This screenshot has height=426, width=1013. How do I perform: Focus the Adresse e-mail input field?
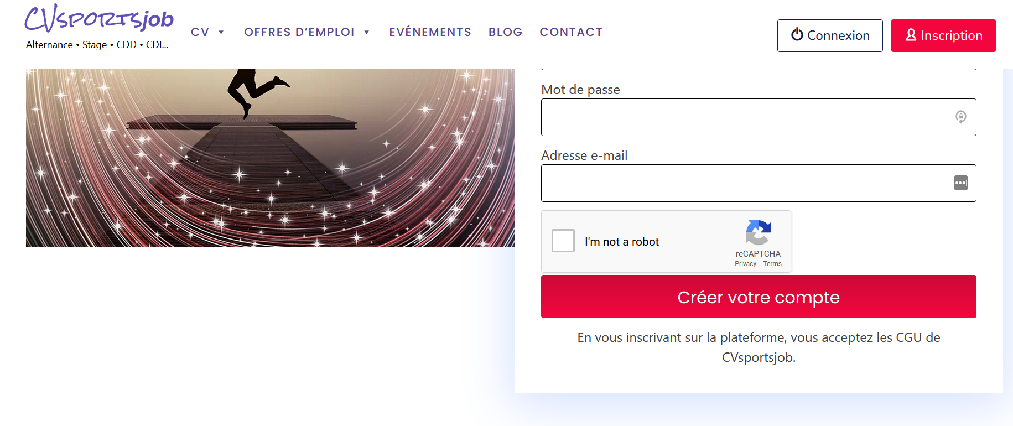coord(759,183)
